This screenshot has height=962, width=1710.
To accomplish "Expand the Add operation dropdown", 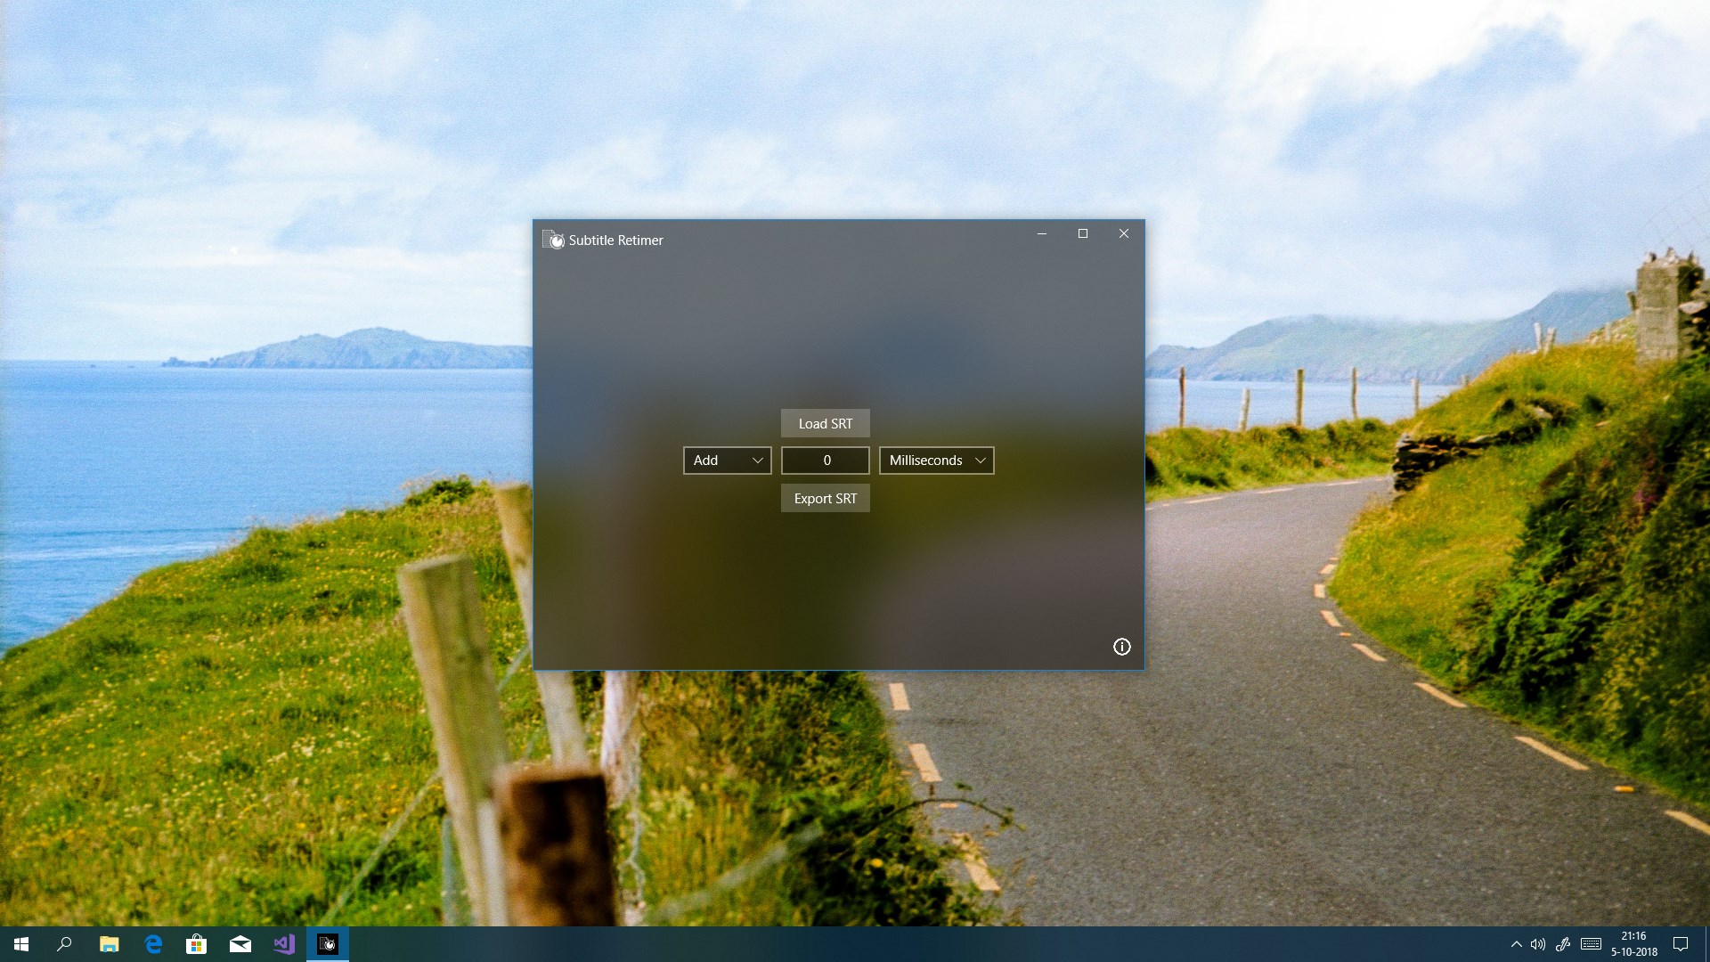I will (727, 461).
